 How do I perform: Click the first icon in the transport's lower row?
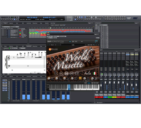pos(2,19)
